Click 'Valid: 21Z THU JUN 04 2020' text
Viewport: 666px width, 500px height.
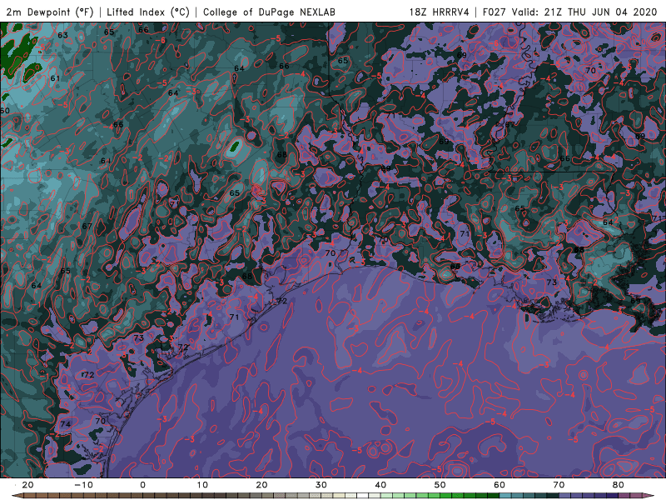[x=584, y=12]
